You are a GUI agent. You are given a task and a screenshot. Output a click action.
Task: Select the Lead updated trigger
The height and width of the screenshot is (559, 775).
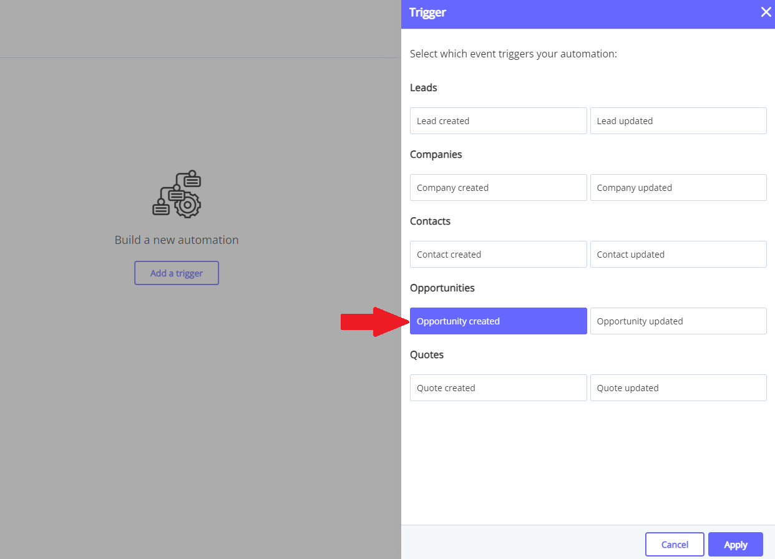point(678,120)
